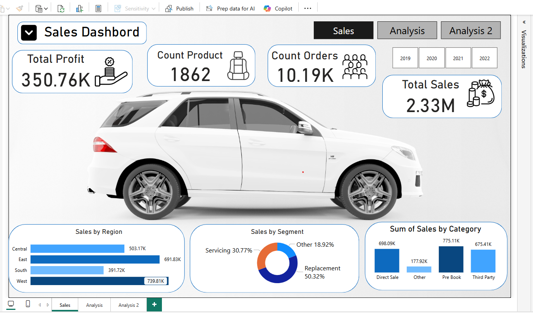533x313 pixels.
Task: Click the Prep data for AI button
Action: (230, 9)
